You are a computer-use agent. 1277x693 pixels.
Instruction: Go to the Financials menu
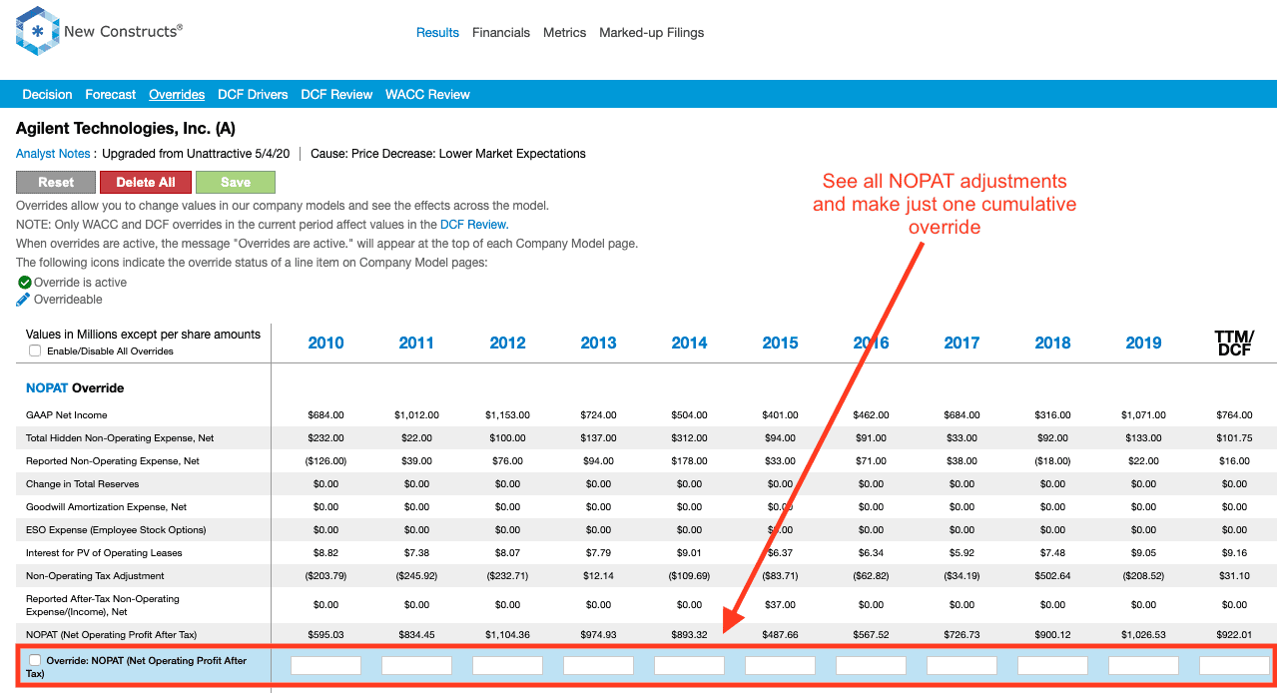(x=501, y=33)
